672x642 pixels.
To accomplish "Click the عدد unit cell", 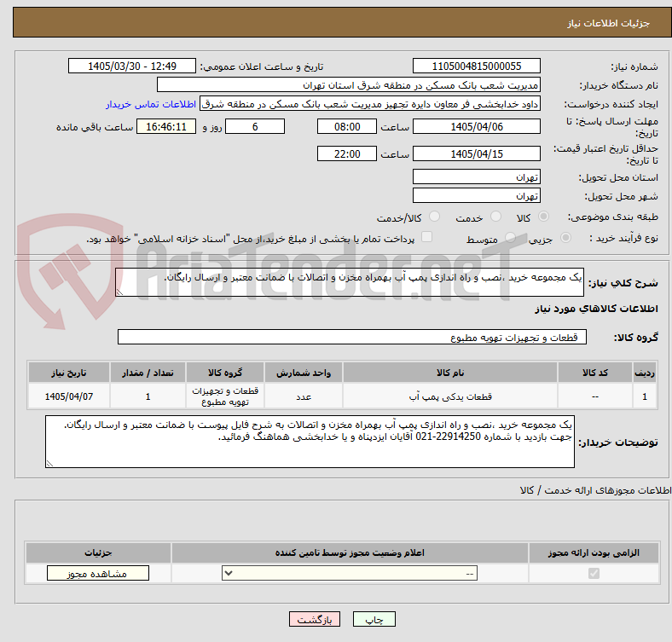I will coord(304,396).
